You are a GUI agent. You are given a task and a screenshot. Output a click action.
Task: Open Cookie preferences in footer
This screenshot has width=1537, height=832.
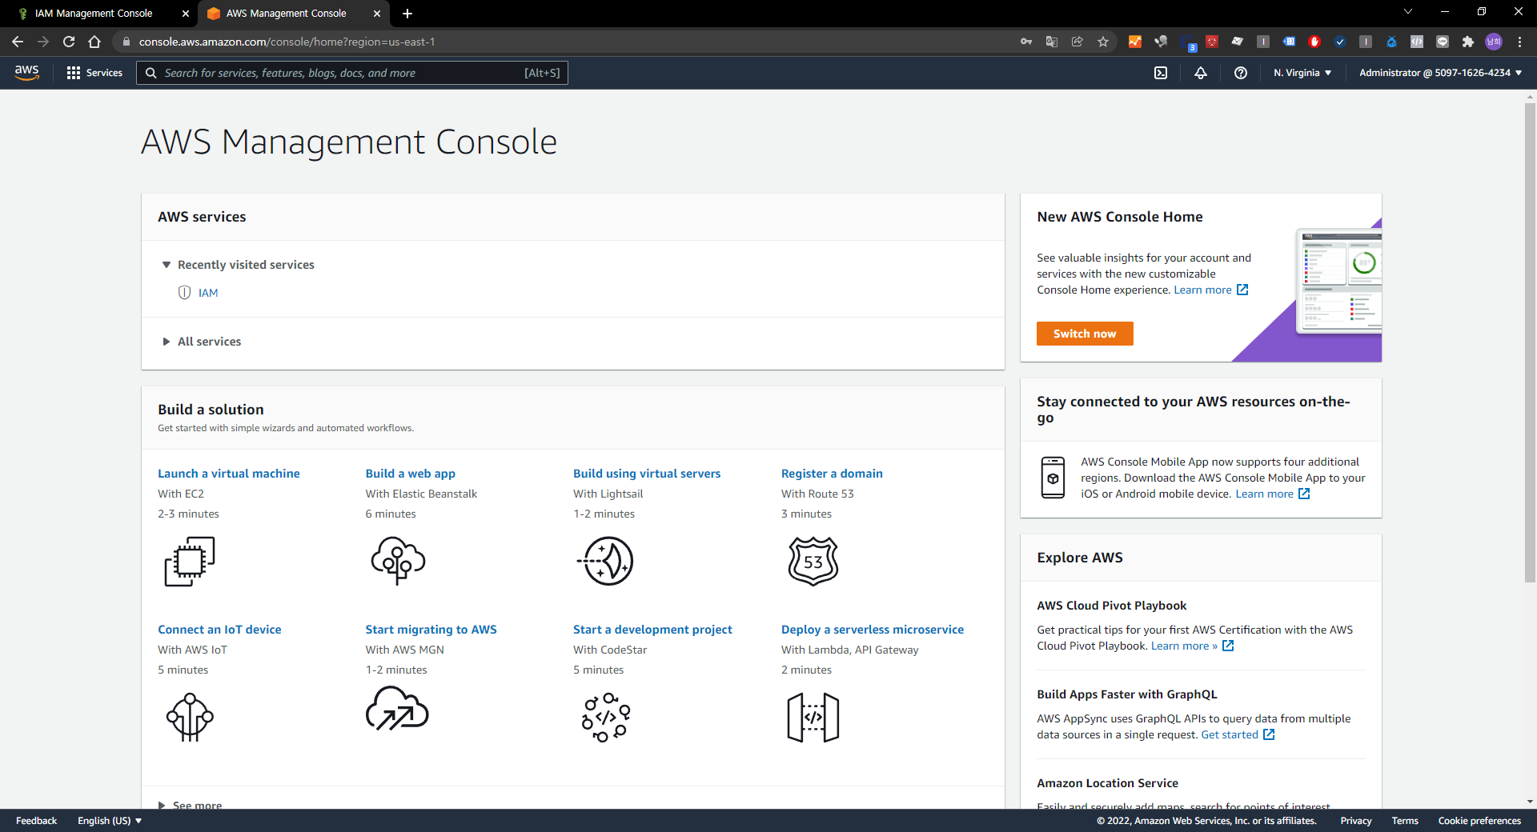point(1479,821)
